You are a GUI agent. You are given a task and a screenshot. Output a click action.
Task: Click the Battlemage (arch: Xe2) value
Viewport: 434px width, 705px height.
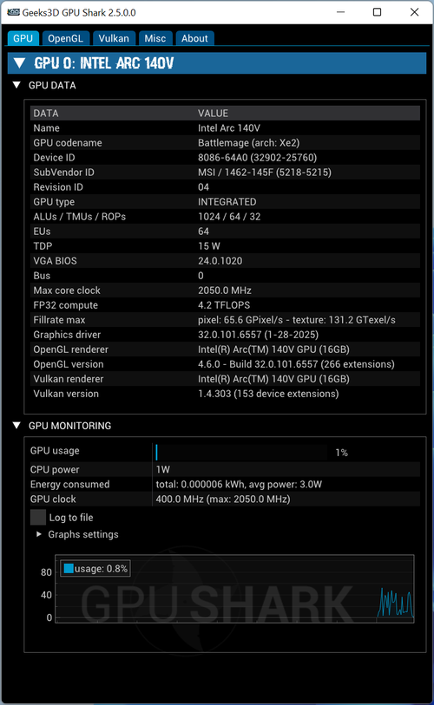[248, 143]
